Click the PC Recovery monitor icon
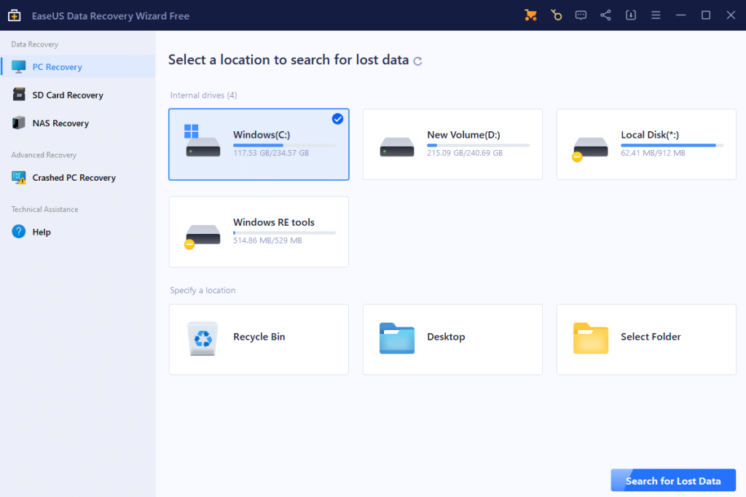Viewport: 746px width, 497px height. tap(18, 66)
